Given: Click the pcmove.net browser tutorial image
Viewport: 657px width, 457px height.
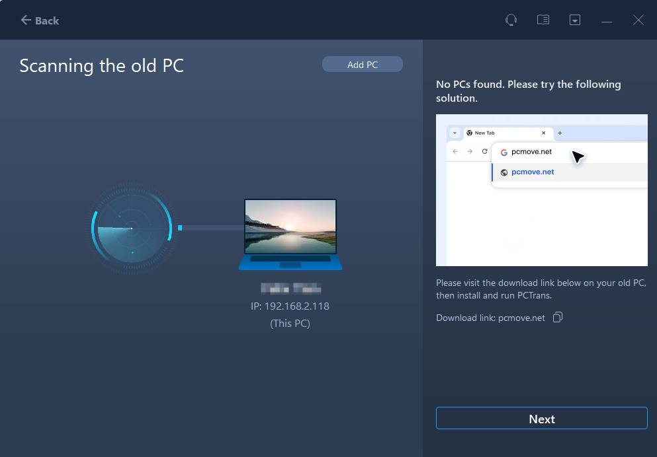Looking at the screenshot, I should [x=542, y=190].
